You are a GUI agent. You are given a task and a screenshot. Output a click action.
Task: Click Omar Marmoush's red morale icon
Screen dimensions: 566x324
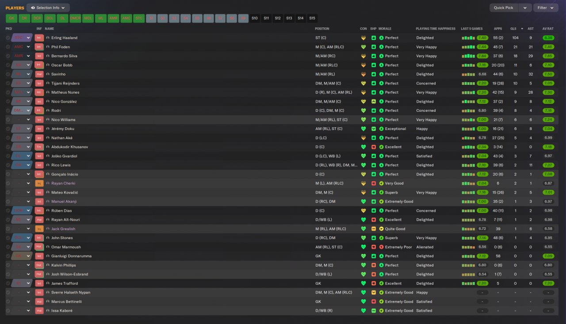pos(382,247)
